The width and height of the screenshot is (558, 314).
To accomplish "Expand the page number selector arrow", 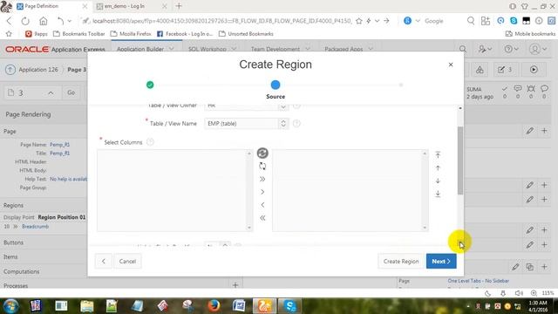I will [51, 93].
